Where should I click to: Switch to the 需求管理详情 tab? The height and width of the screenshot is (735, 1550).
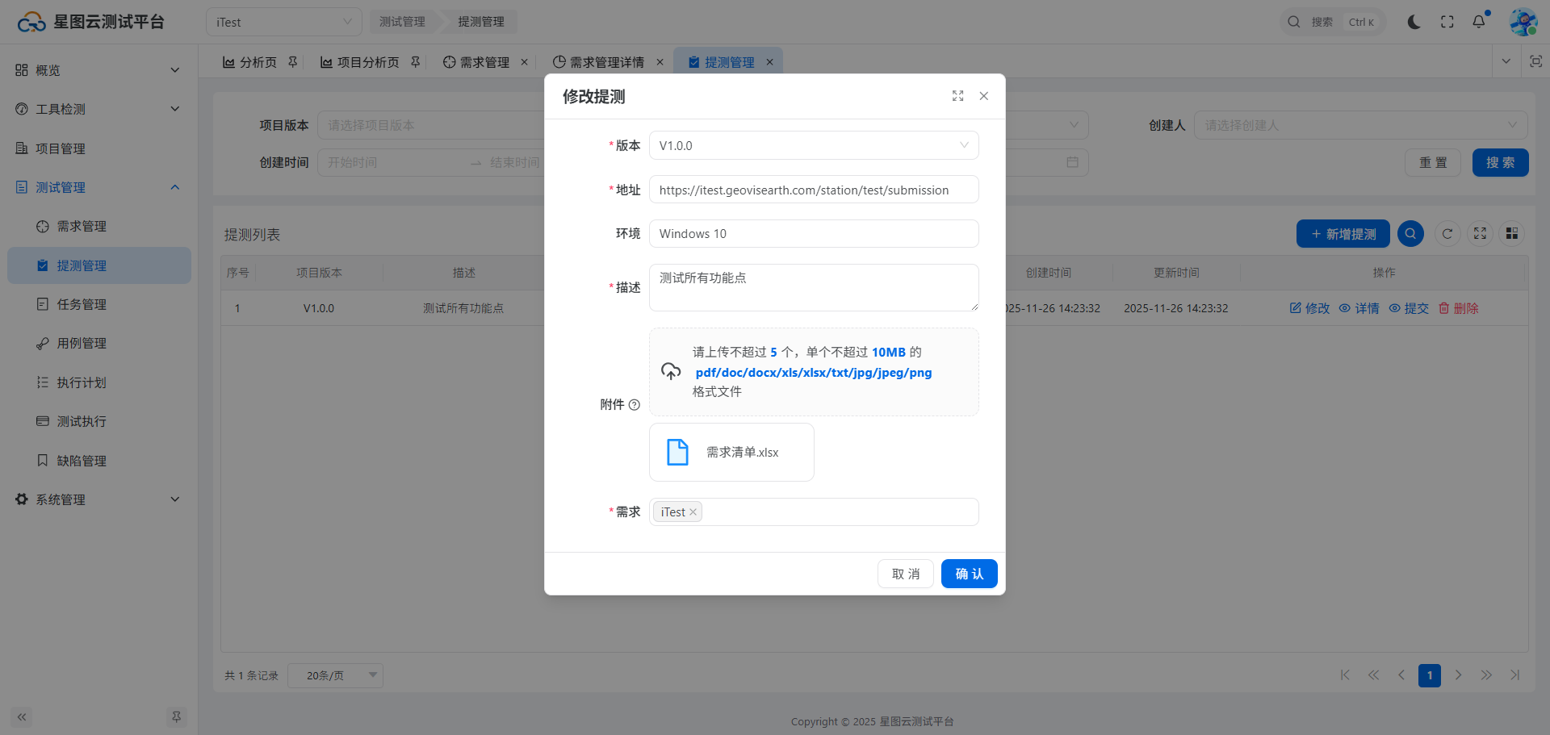coord(606,62)
